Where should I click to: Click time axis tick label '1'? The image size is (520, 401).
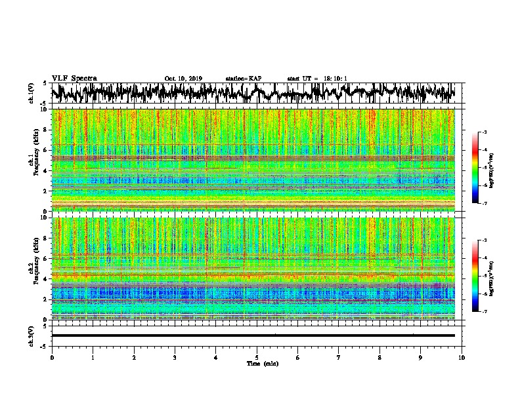click(93, 358)
